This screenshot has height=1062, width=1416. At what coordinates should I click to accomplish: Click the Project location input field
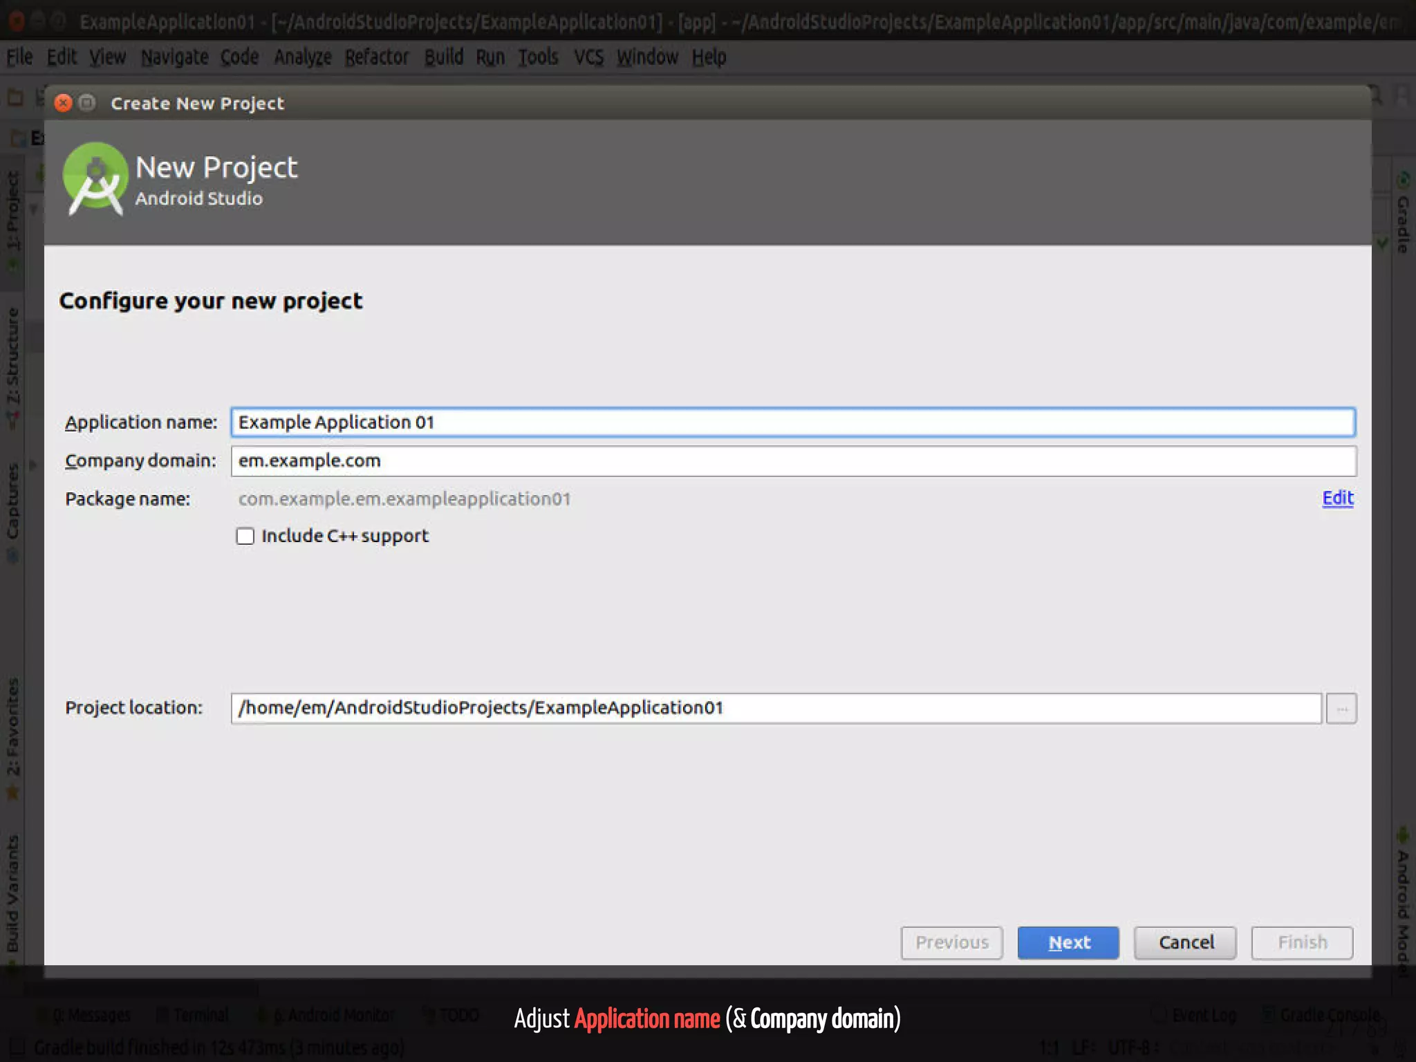[776, 709]
